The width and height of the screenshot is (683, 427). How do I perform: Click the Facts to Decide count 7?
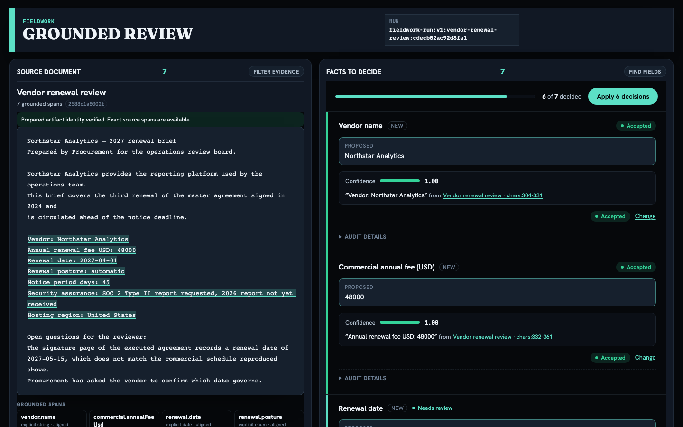[503, 72]
